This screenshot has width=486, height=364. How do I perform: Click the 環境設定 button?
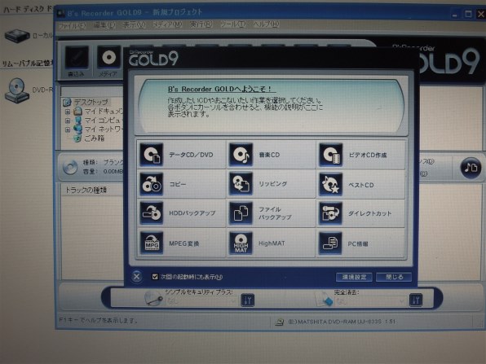pyautogui.click(x=354, y=277)
